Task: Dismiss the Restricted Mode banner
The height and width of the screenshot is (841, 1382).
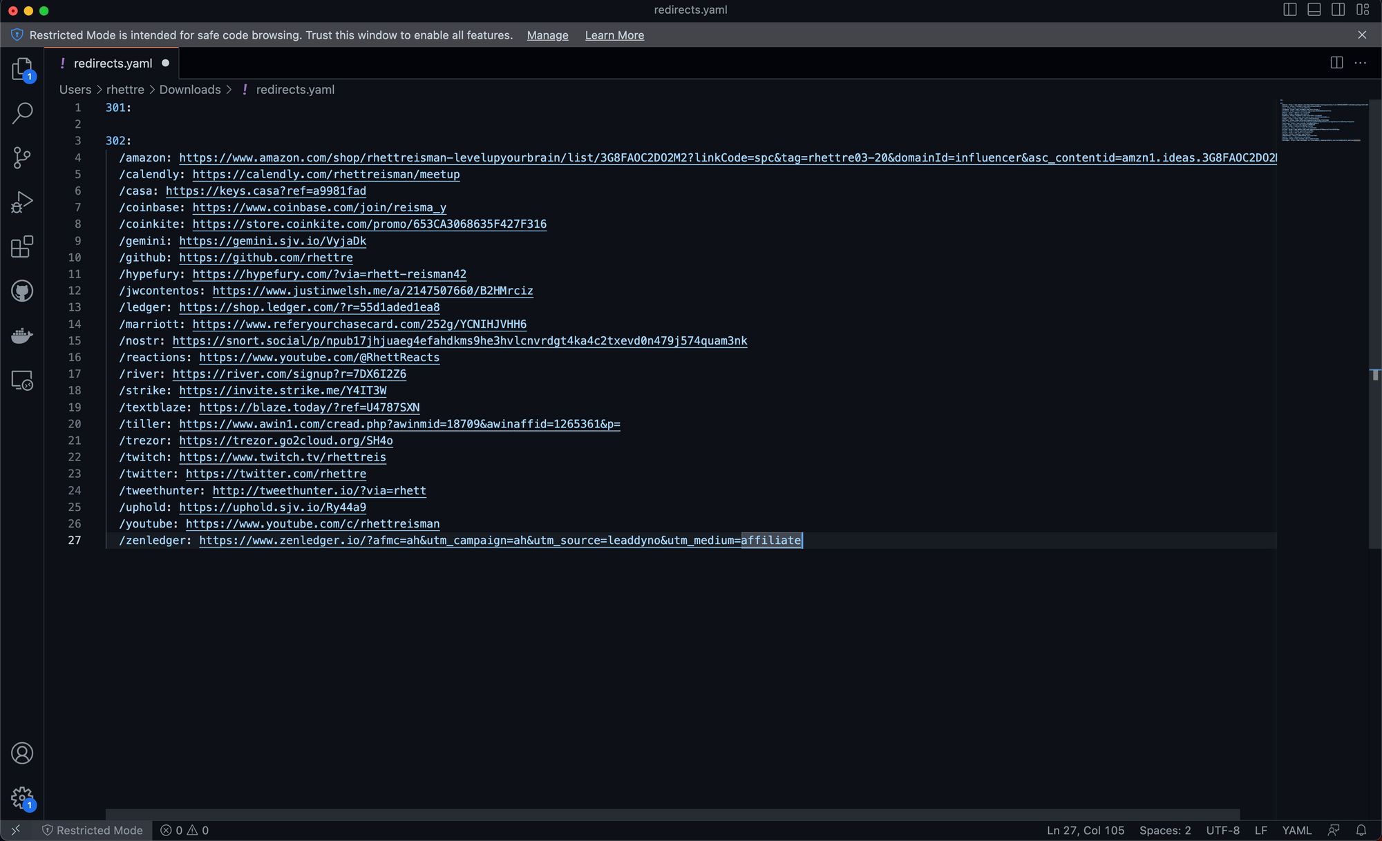Action: (1362, 35)
